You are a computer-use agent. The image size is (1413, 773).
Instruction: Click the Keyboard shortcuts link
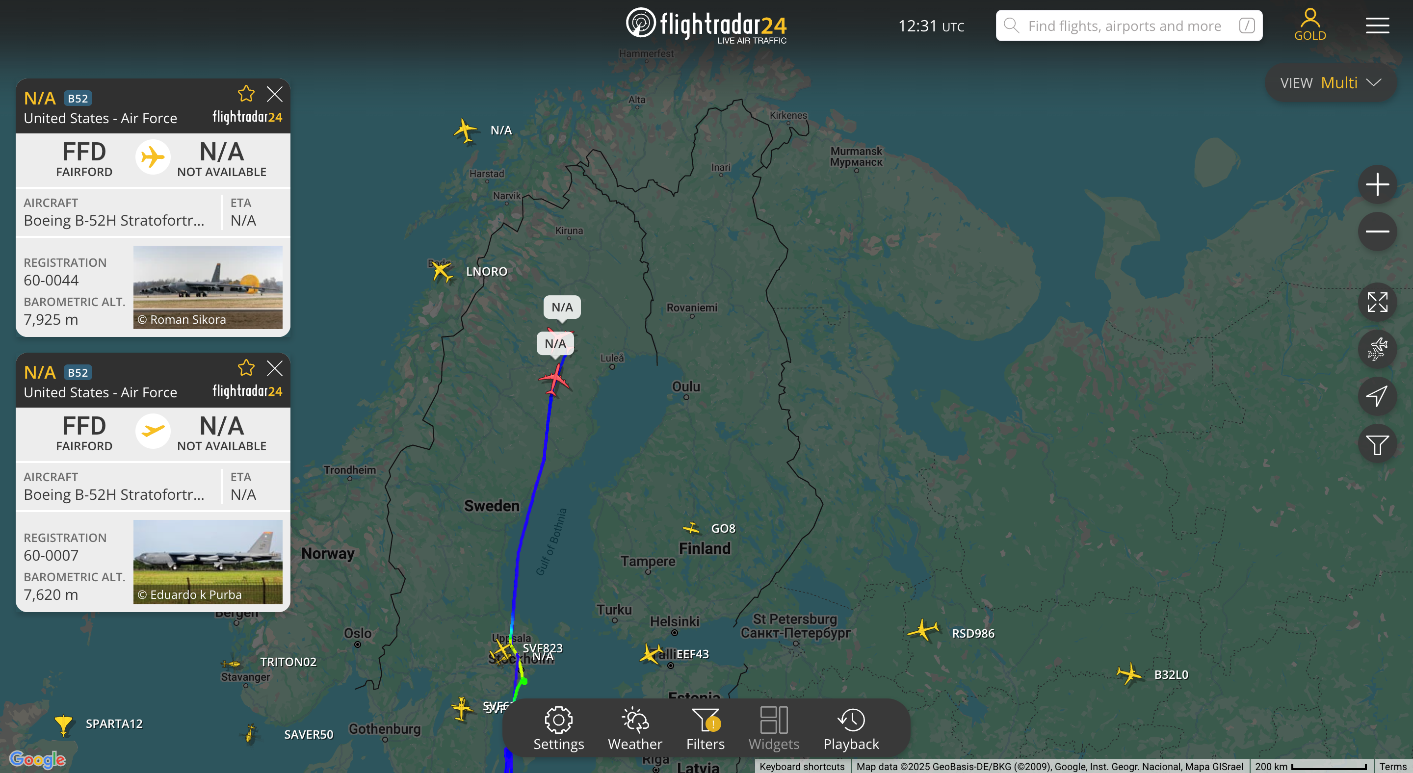[801, 767]
